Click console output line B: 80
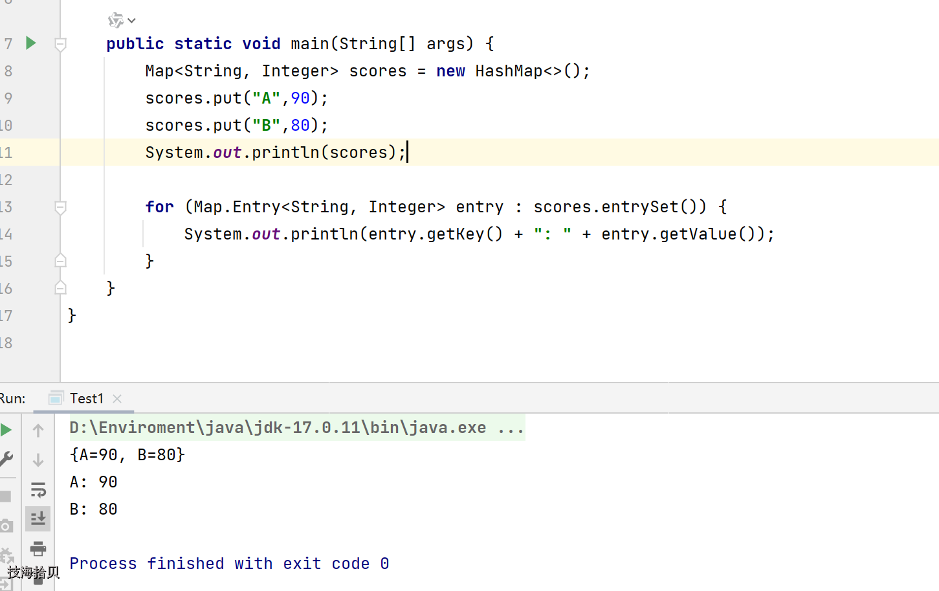The image size is (939, 591). pyautogui.click(x=94, y=509)
